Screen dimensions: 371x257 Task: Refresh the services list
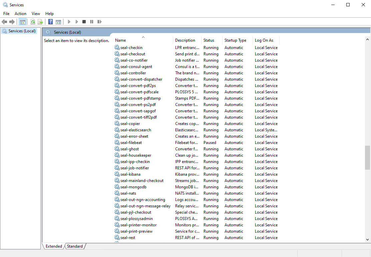[33, 21]
